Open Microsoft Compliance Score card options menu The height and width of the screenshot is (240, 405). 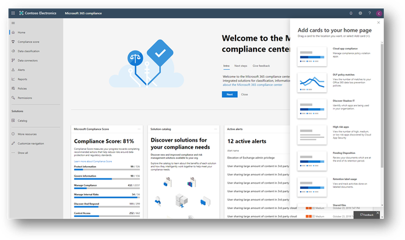(x=139, y=129)
